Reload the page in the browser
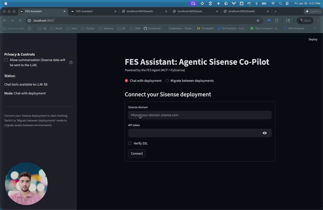This screenshot has width=323, height=210. click(20, 20)
